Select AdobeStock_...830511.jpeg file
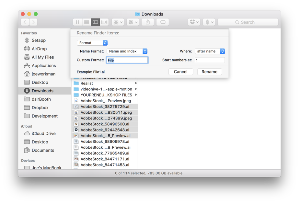299x203 pixels. [105, 112]
